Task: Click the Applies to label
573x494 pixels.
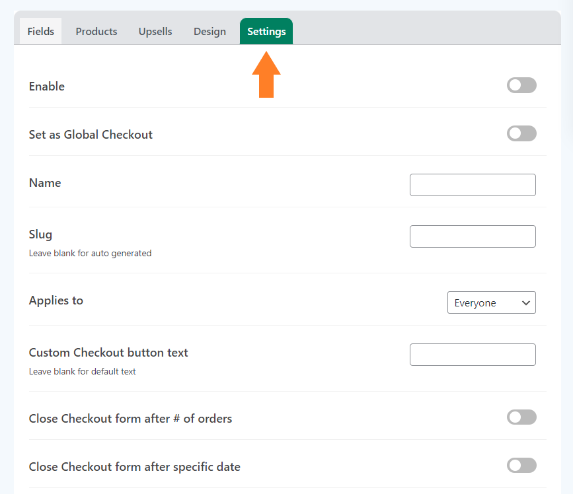Action: [56, 301]
